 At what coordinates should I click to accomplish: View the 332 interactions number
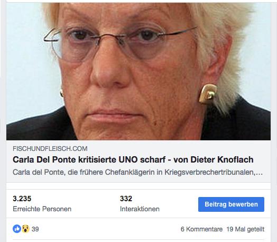[x=126, y=199]
